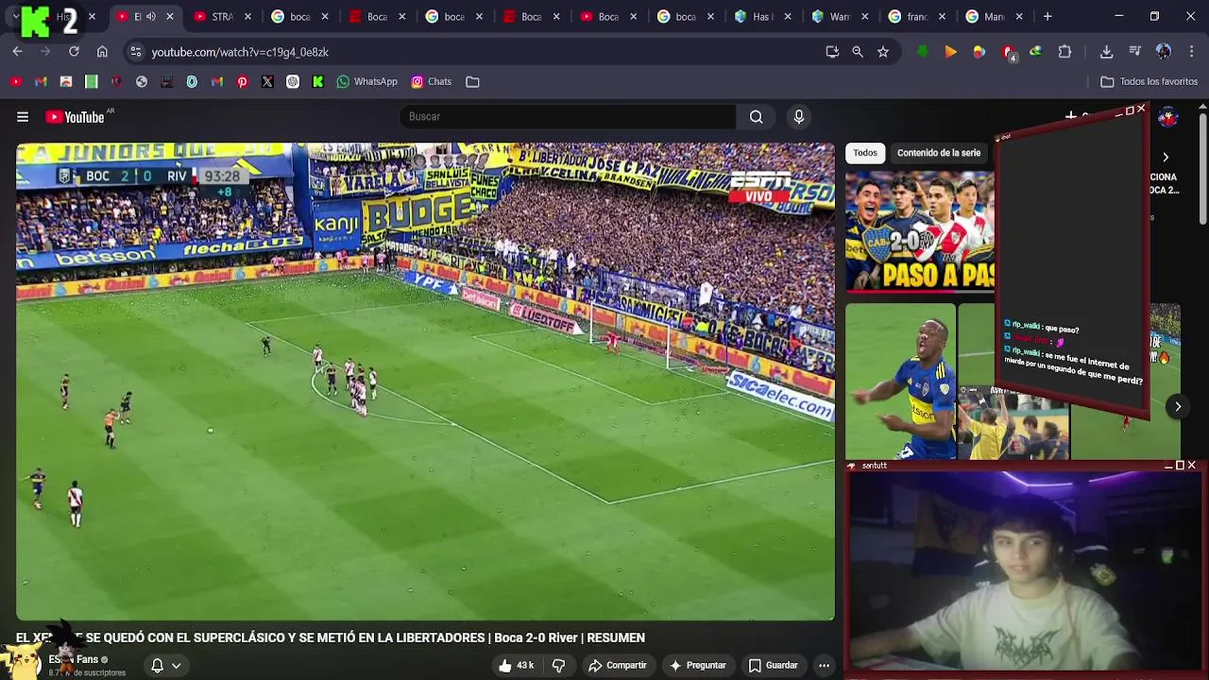Click the Preguntar button
Screen dimensions: 1209x680
(x=697, y=665)
